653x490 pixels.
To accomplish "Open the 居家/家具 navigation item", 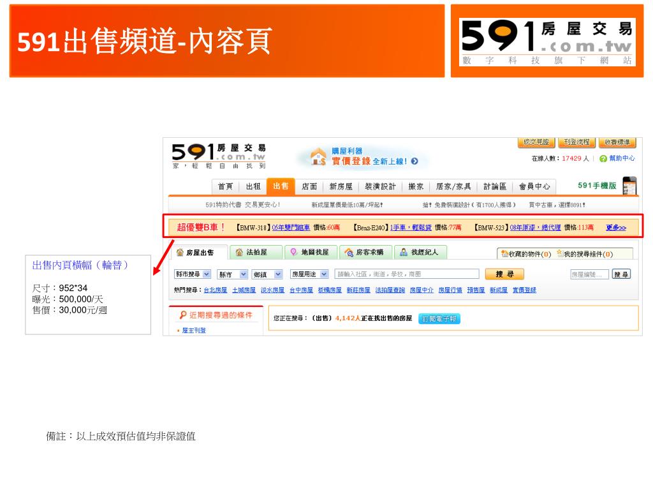I will click(453, 187).
